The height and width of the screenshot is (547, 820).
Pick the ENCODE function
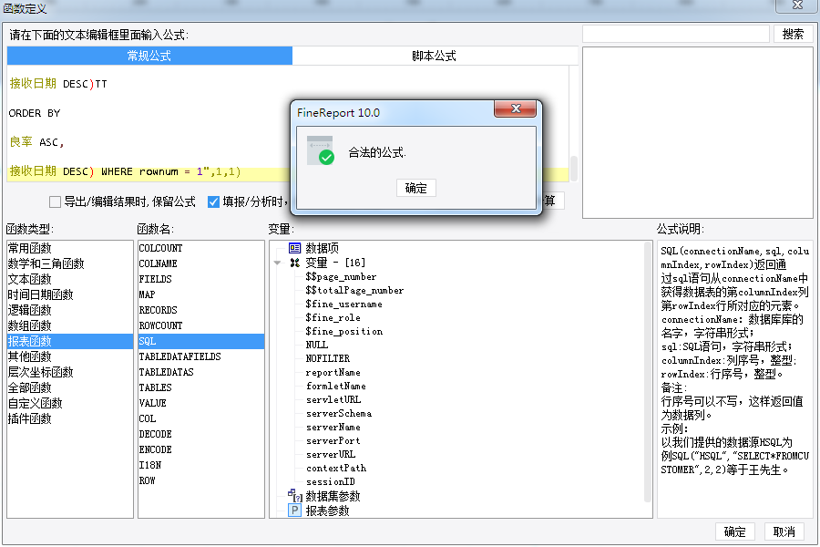200,449
